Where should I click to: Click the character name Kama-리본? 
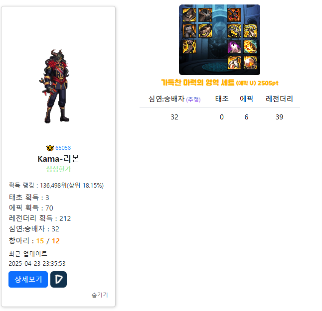tap(58, 159)
